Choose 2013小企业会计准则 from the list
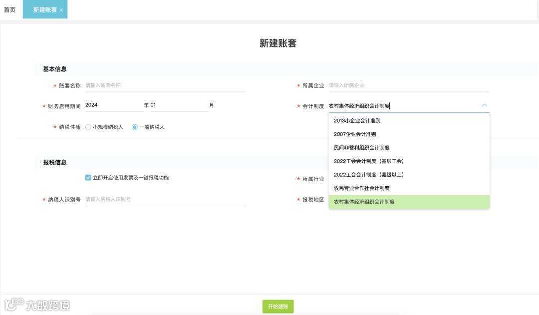The image size is (539, 315). (409, 121)
